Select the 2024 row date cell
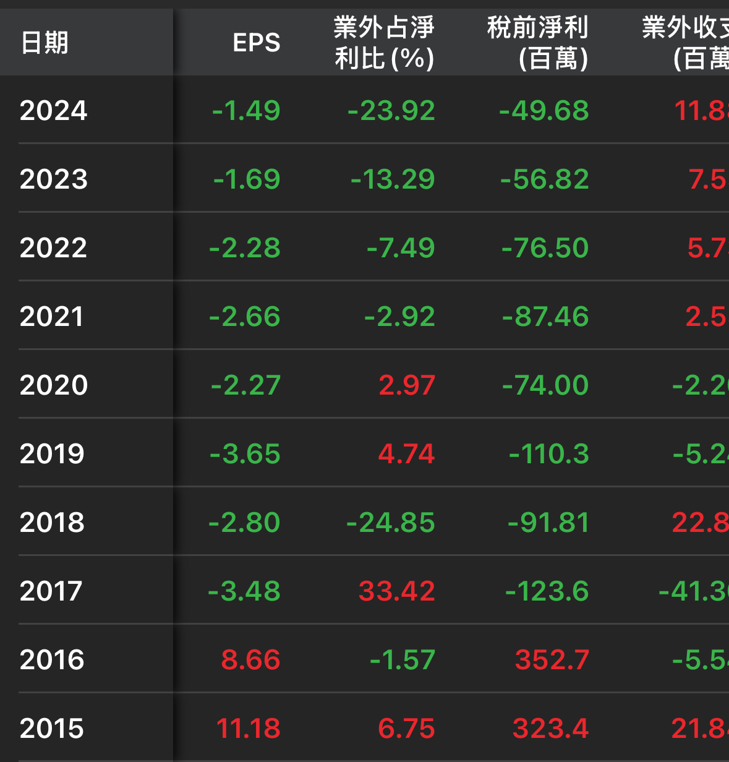 click(54, 111)
